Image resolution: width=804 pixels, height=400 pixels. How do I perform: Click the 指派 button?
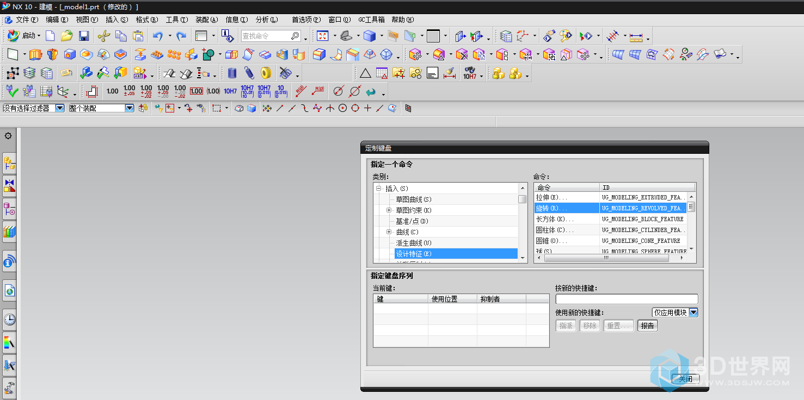(x=566, y=326)
